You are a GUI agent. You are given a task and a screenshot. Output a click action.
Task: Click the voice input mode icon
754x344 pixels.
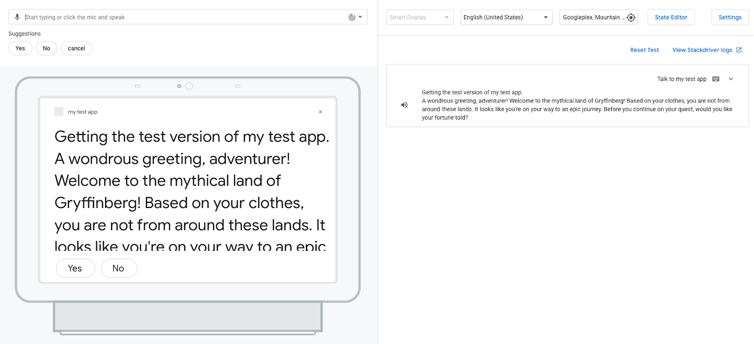[x=352, y=17]
